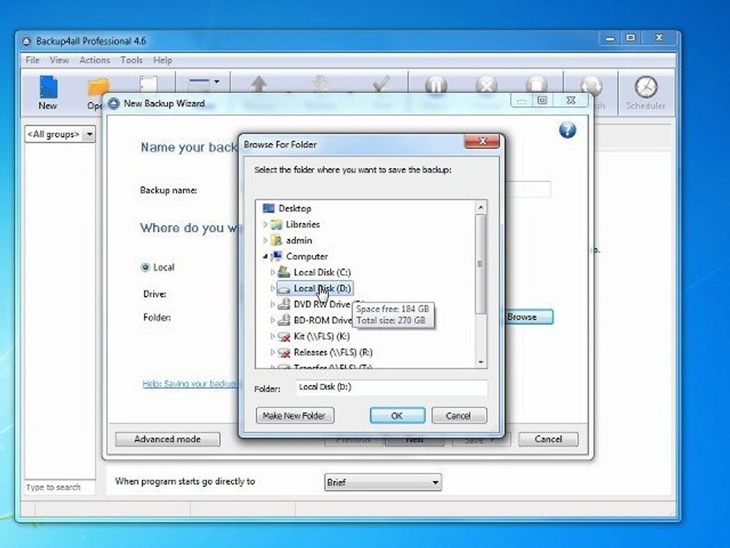This screenshot has height=548, width=730.
Task: Open the Tools menu
Action: 132,60
